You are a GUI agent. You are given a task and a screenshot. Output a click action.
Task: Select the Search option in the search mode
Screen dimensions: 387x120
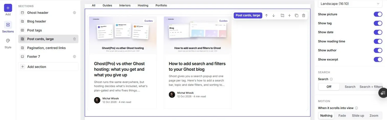pyautogui.click(x=350, y=87)
